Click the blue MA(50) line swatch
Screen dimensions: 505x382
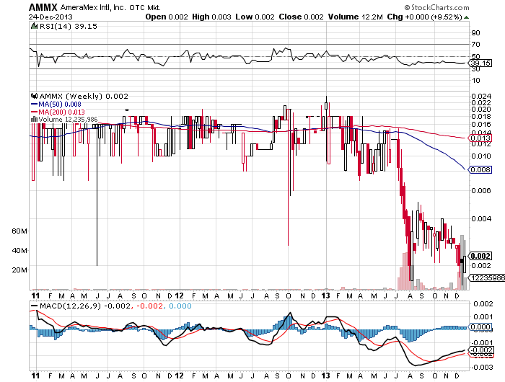tap(34, 105)
